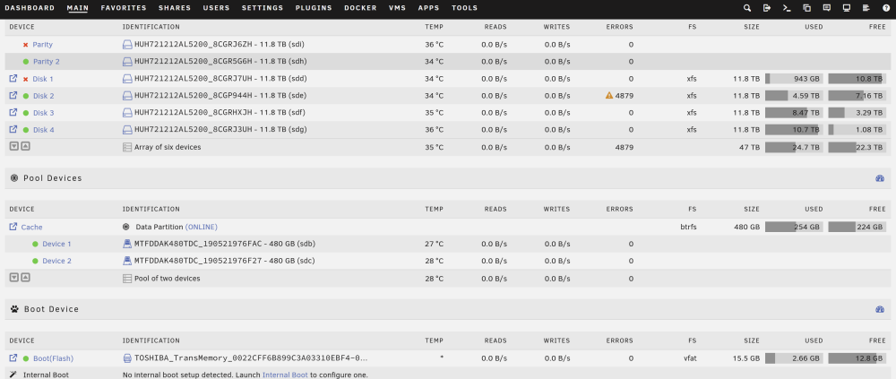Open the Apps tab

tap(428, 8)
